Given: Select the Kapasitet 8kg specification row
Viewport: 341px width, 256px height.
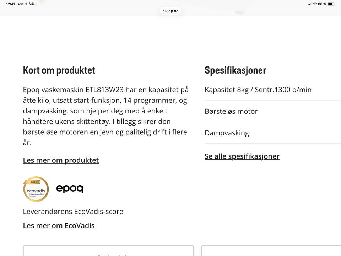Looking at the screenshot, I should (x=258, y=90).
